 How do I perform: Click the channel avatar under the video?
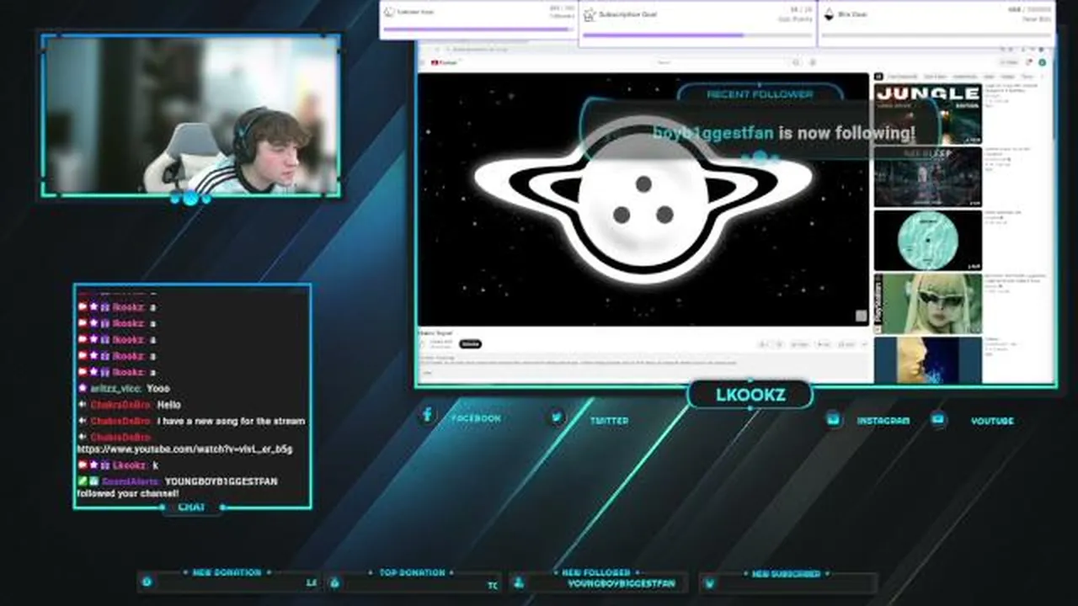[x=424, y=343]
